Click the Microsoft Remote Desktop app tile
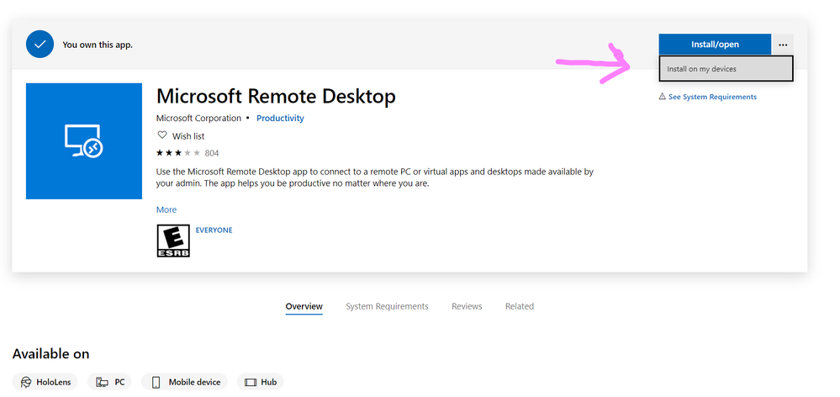The image size is (840, 397). pos(84,141)
